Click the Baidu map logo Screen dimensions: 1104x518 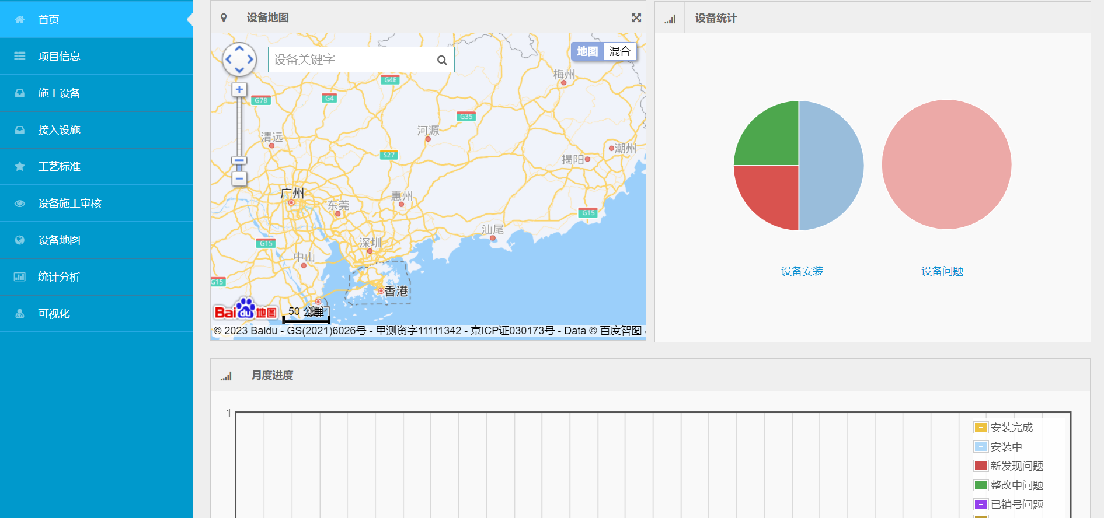tap(245, 309)
